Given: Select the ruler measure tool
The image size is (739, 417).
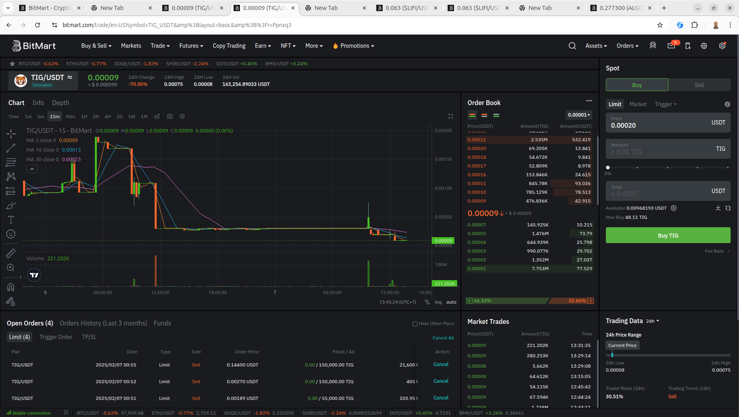Looking at the screenshot, I should pos(11,253).
